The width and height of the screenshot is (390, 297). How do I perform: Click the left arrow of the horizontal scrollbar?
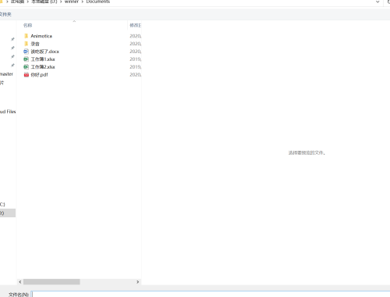pos(20,282)
